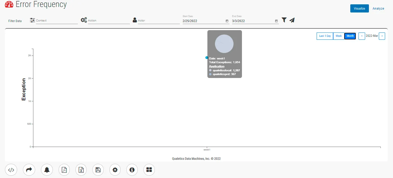
Task: Open the Start Date calendar picker
Action: coord(227,21)
